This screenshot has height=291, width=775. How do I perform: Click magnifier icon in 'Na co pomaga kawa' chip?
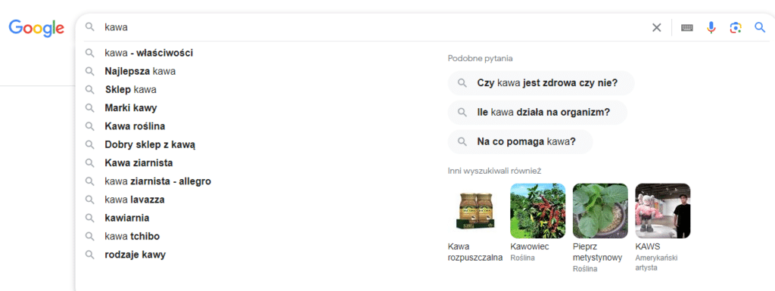tap(462, 141)
